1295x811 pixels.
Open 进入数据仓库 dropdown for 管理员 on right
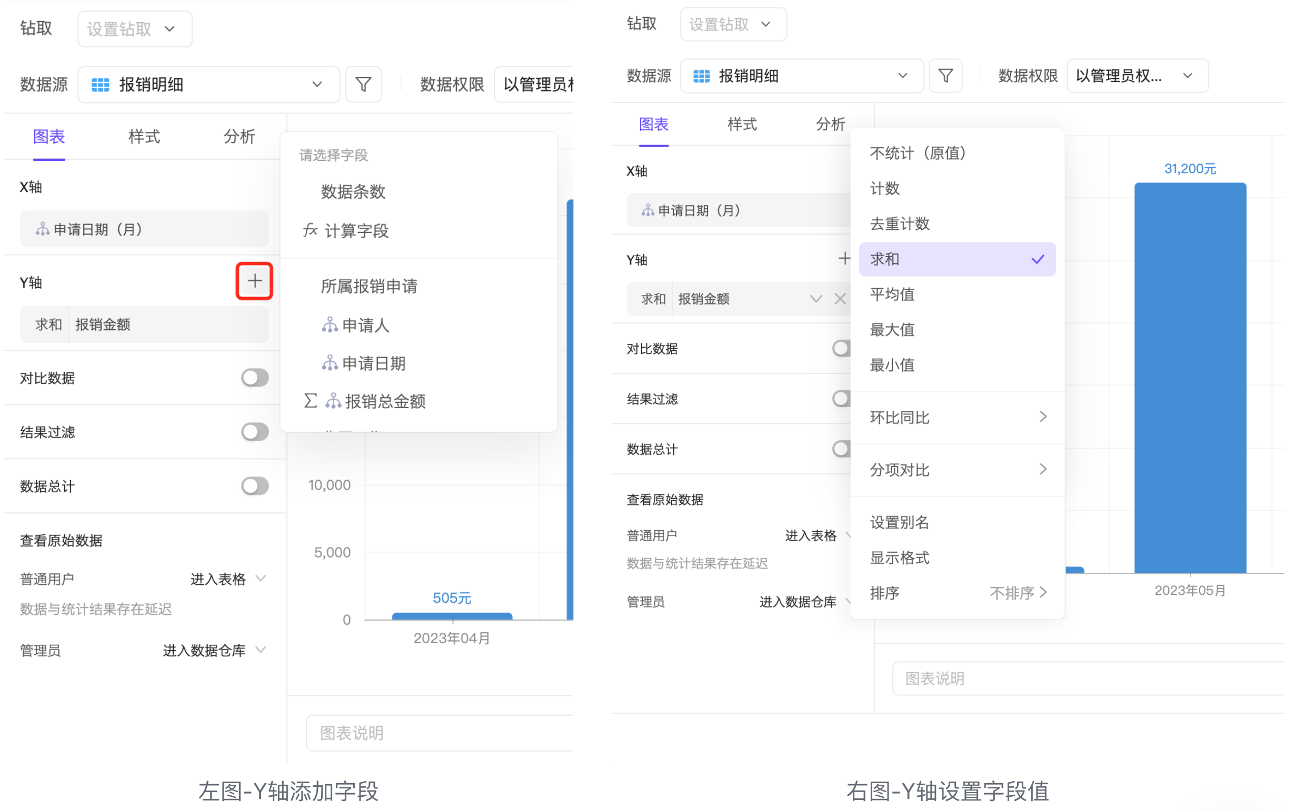tap(804, 602)
